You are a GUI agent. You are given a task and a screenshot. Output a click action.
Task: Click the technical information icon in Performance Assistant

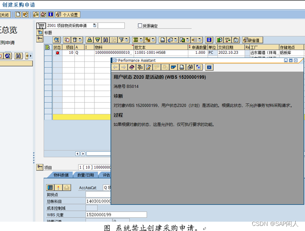(x=140, y=67)
